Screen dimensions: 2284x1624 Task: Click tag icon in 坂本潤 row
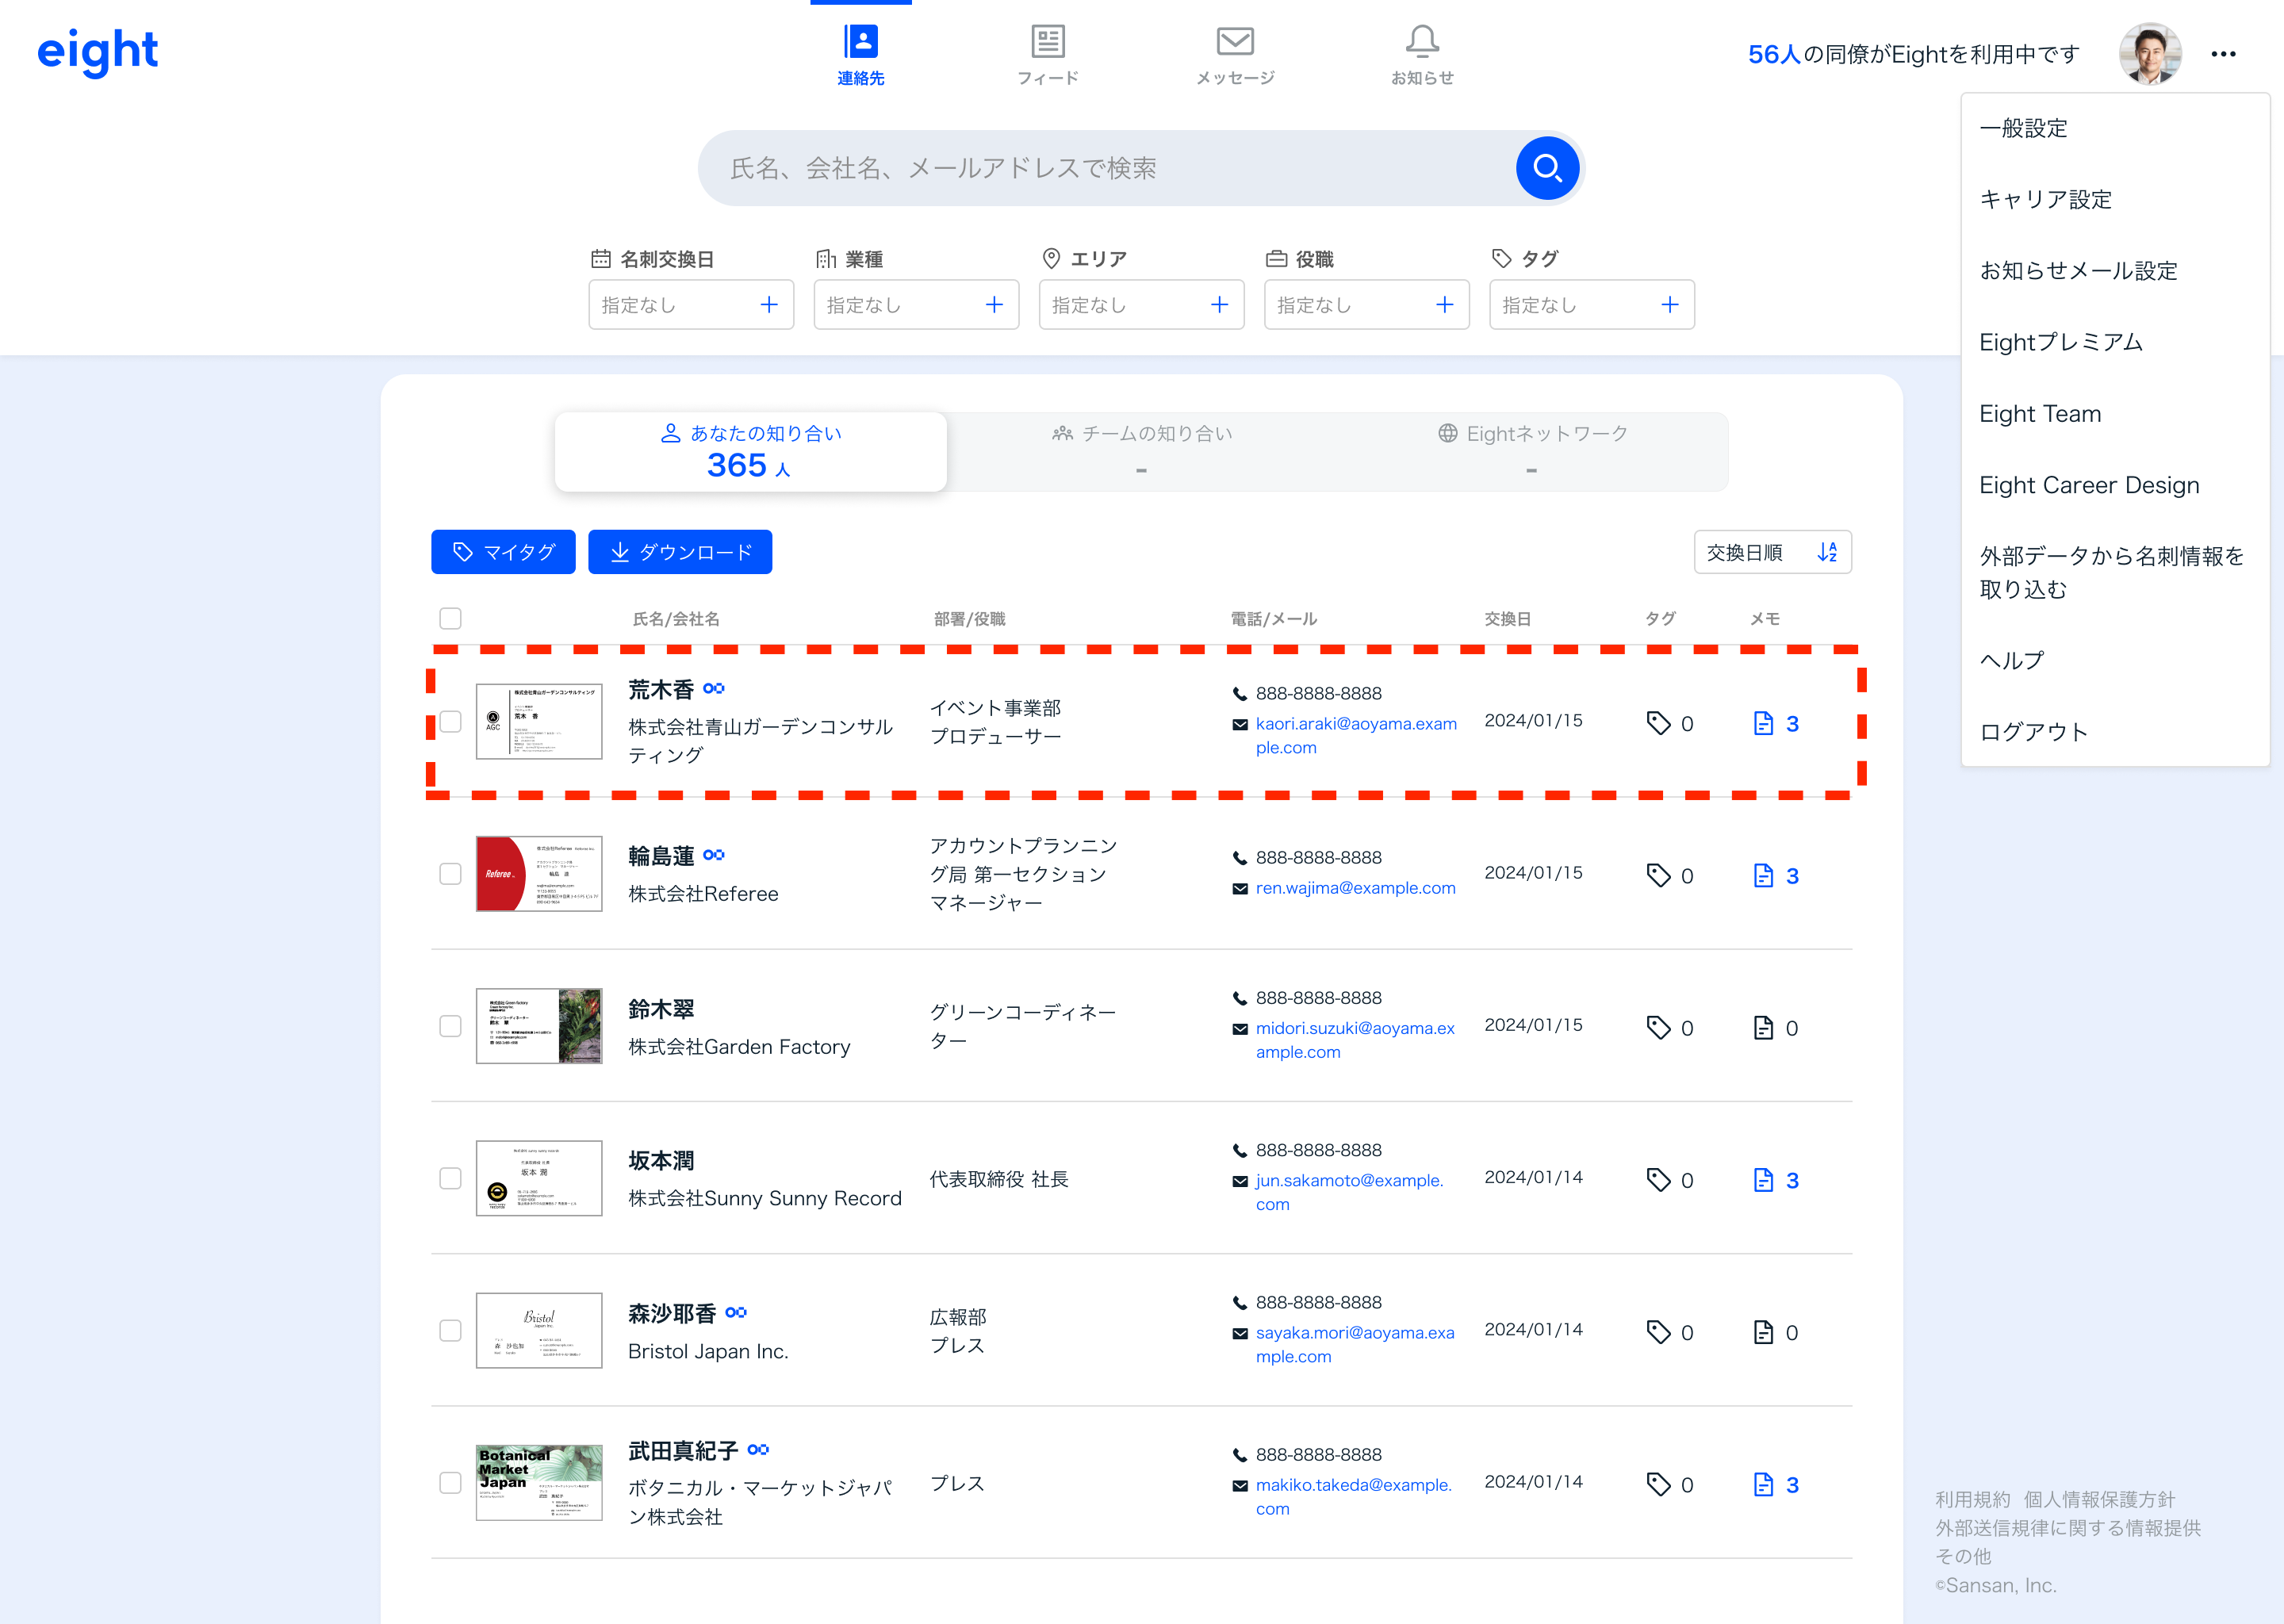pos(1658,1180)
